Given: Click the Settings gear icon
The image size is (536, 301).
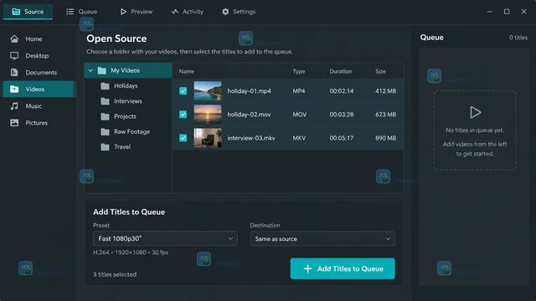Looking at the screenshot, I should (225, 12).
